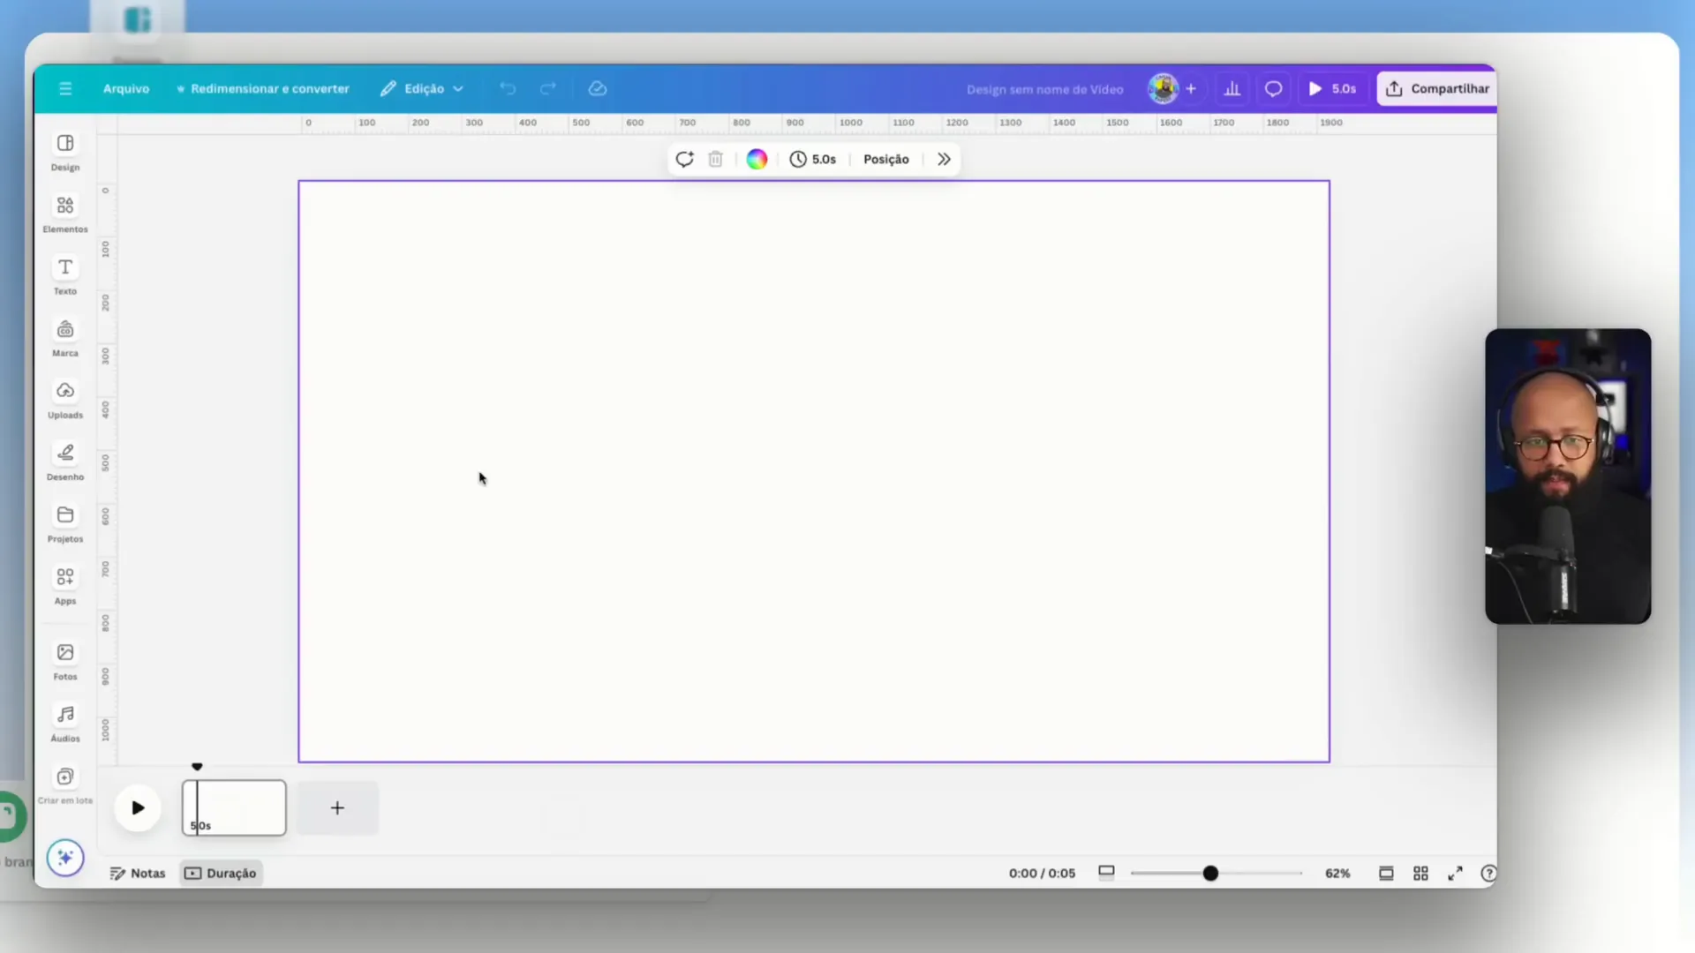Click the Posição button
The height and width of the screenshot is (953, 1695).
(885, 160)
